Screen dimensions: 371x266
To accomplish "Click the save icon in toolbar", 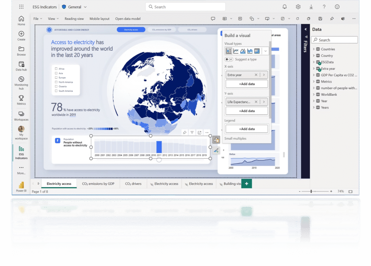I will (320, 19).
